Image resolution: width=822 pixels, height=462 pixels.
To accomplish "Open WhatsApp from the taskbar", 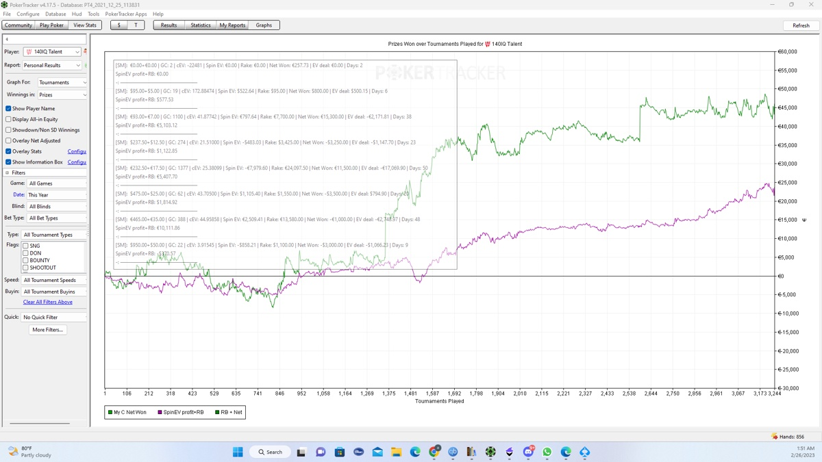I will (547, 452).
